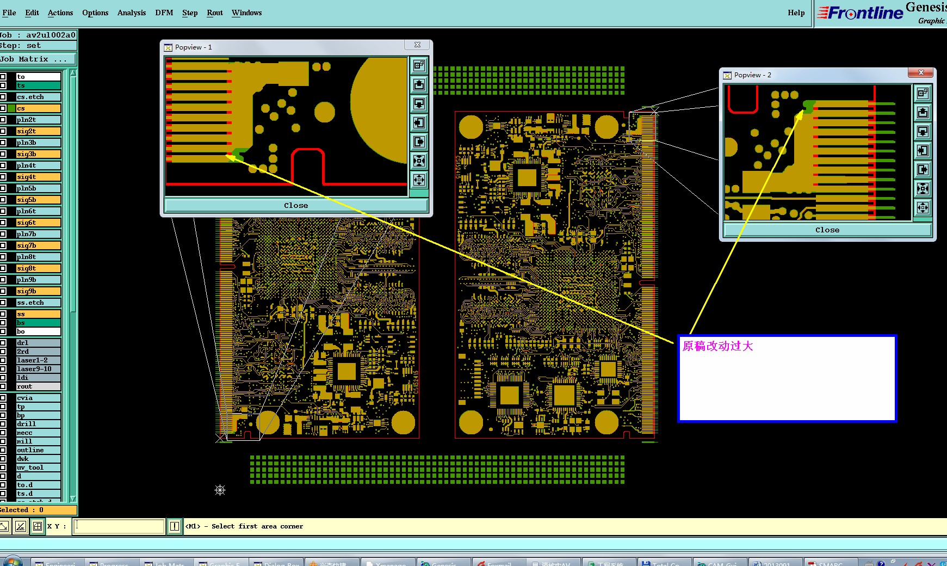This screenshot has width=947, height=566.
Task: Open the File menu
Action: (9, 13)
